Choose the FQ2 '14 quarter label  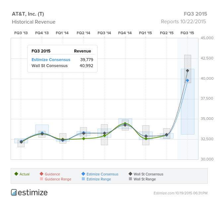[x=83, y=33]
